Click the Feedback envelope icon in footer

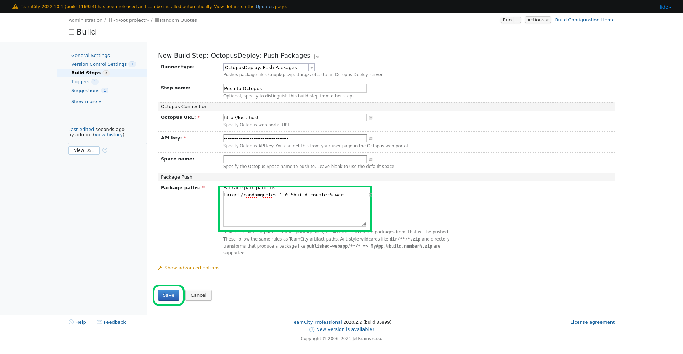100,322
